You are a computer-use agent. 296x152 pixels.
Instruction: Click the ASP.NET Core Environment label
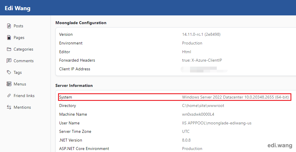pyautogui.click(x=84, y=149)
